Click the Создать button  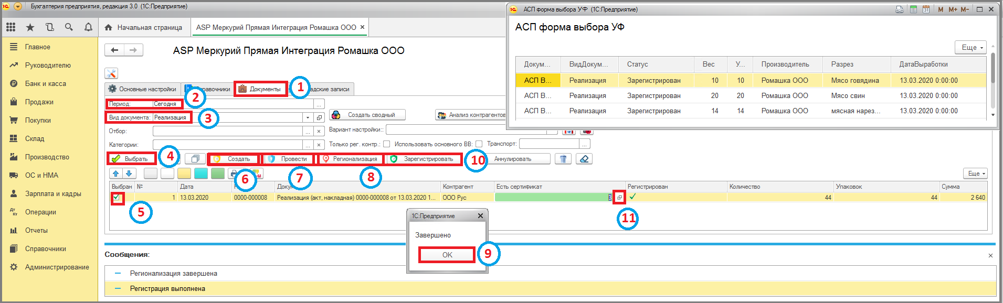tap(234, 159)
